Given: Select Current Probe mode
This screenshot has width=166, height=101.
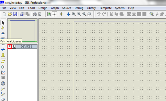Looking at the screenshot, I should (x=3, y=94).
